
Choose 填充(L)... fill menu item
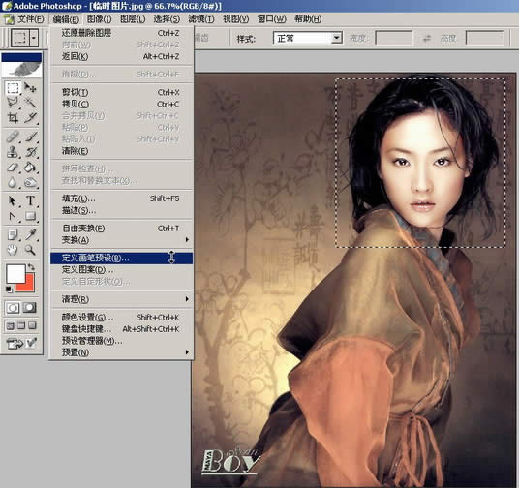click(x=121, y=198)
